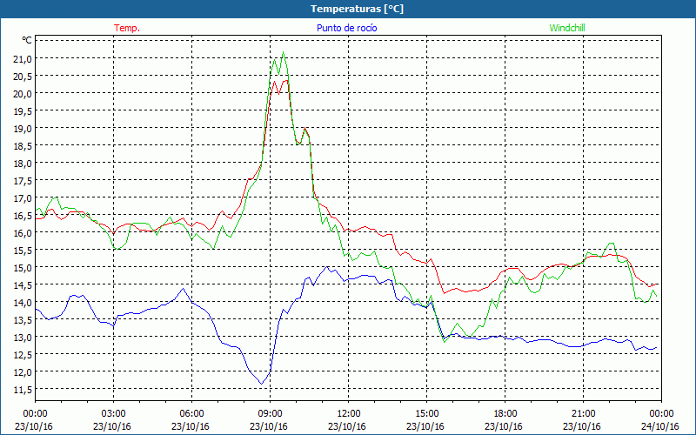Click the °C unit label on axis
The height and width of the screenshot is (435, 696).
27,40
